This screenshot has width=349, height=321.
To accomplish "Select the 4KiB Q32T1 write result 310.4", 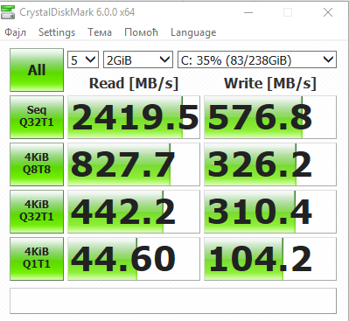I will (x=270, y=212).
